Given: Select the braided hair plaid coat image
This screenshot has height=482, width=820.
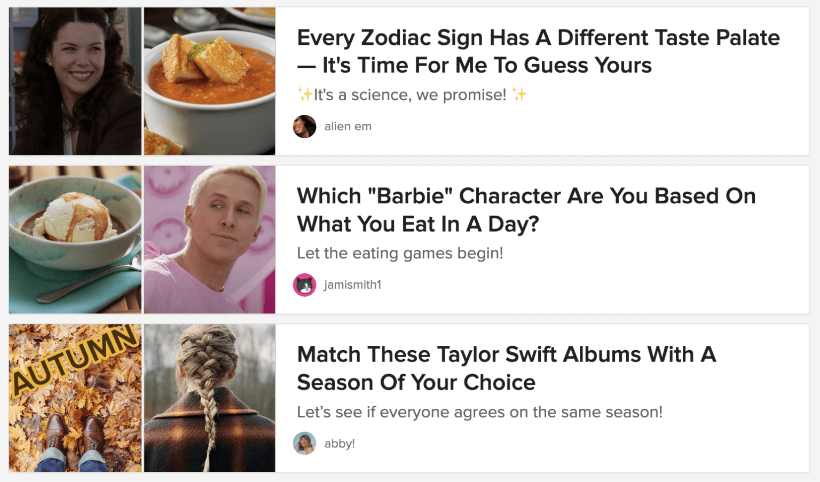Looking at the screenshot, I should coord(210,398).
